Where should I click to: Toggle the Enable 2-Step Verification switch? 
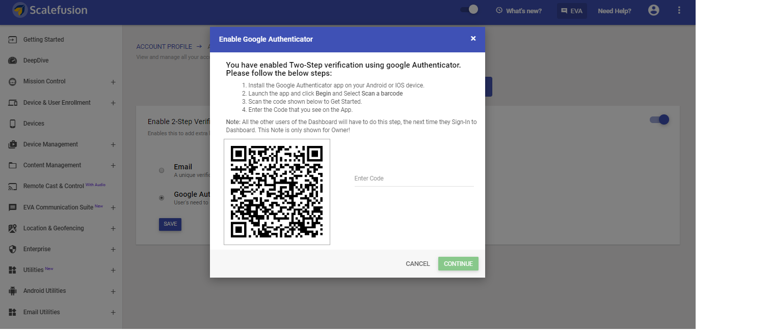pos(659,119)
